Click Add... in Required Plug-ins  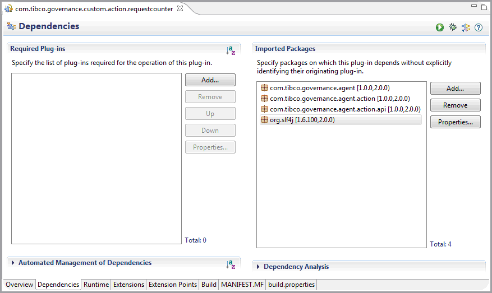[210, 80]
